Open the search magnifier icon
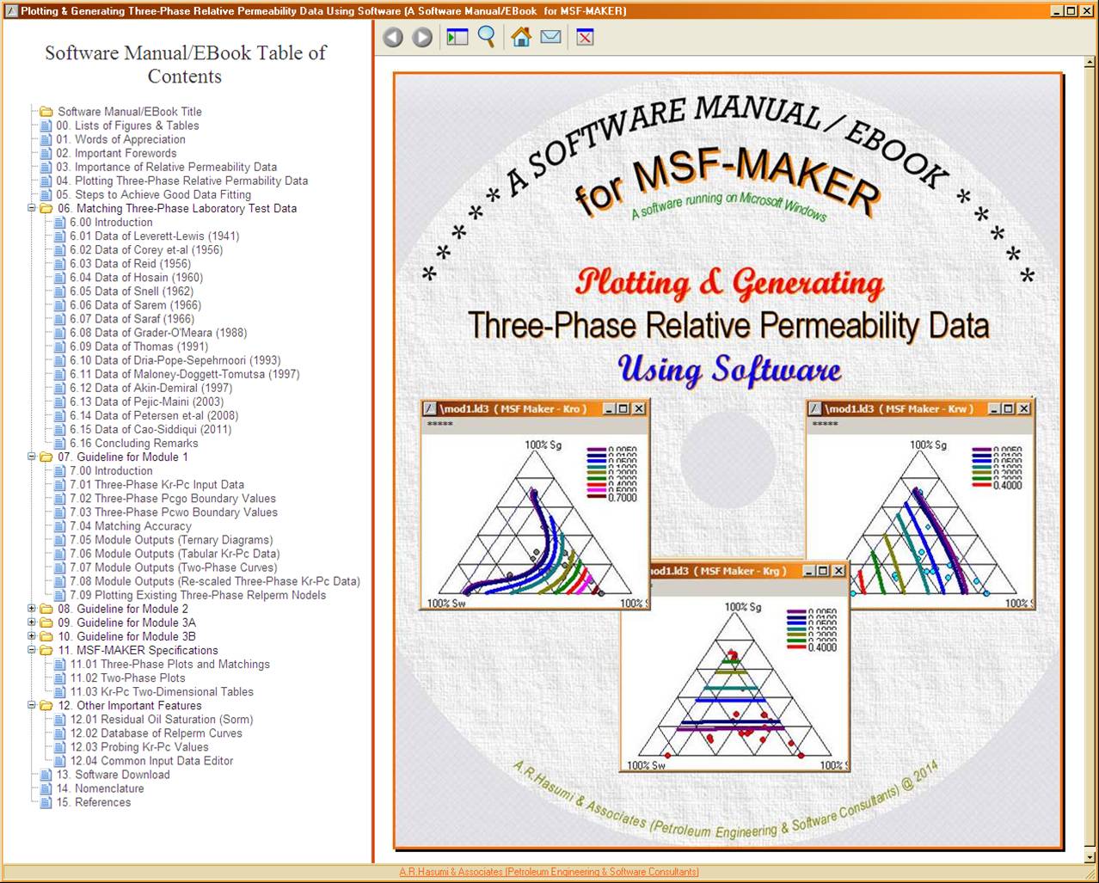 tap(487, 37)
